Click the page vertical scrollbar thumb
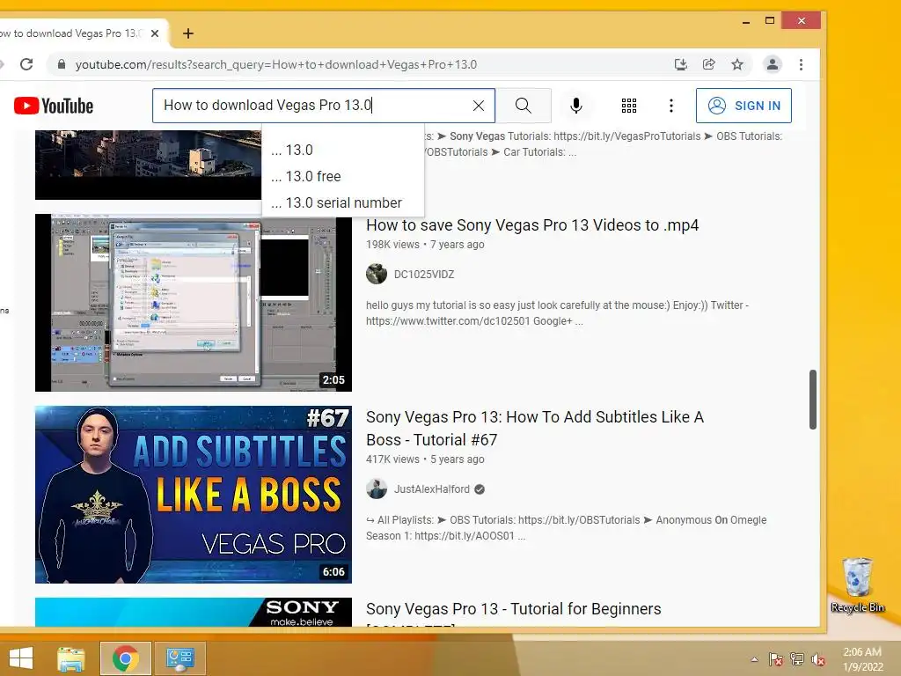Viewport: 901px width, 676px height. [812, 400]
